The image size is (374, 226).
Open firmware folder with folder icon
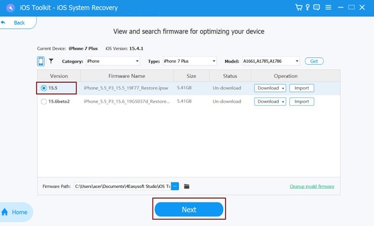187,186
